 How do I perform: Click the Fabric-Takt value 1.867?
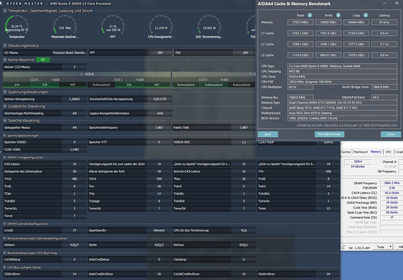(244, 128)
